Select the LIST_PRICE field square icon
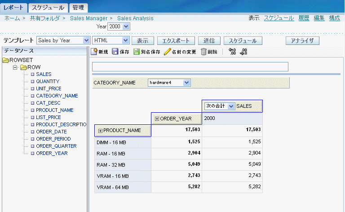 click(x=32, y=117)
